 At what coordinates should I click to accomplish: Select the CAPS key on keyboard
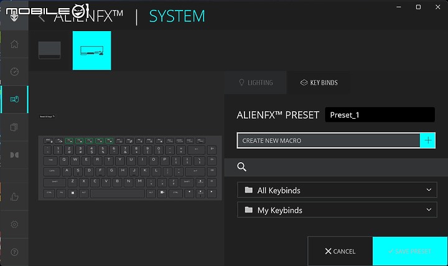(52, 172)
